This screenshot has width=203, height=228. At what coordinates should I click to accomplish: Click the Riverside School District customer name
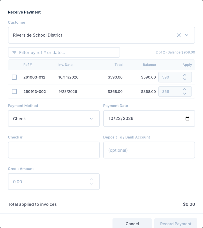click(x=37, y=35)
